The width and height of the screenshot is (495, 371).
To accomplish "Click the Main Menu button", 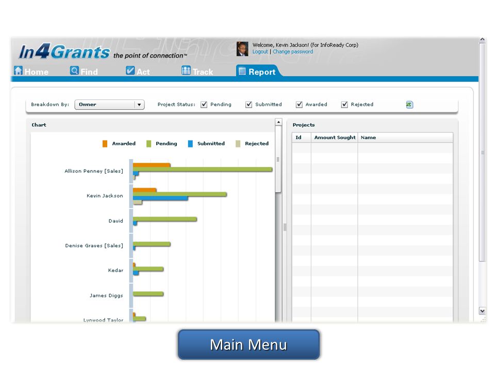I will pos(249,345).
